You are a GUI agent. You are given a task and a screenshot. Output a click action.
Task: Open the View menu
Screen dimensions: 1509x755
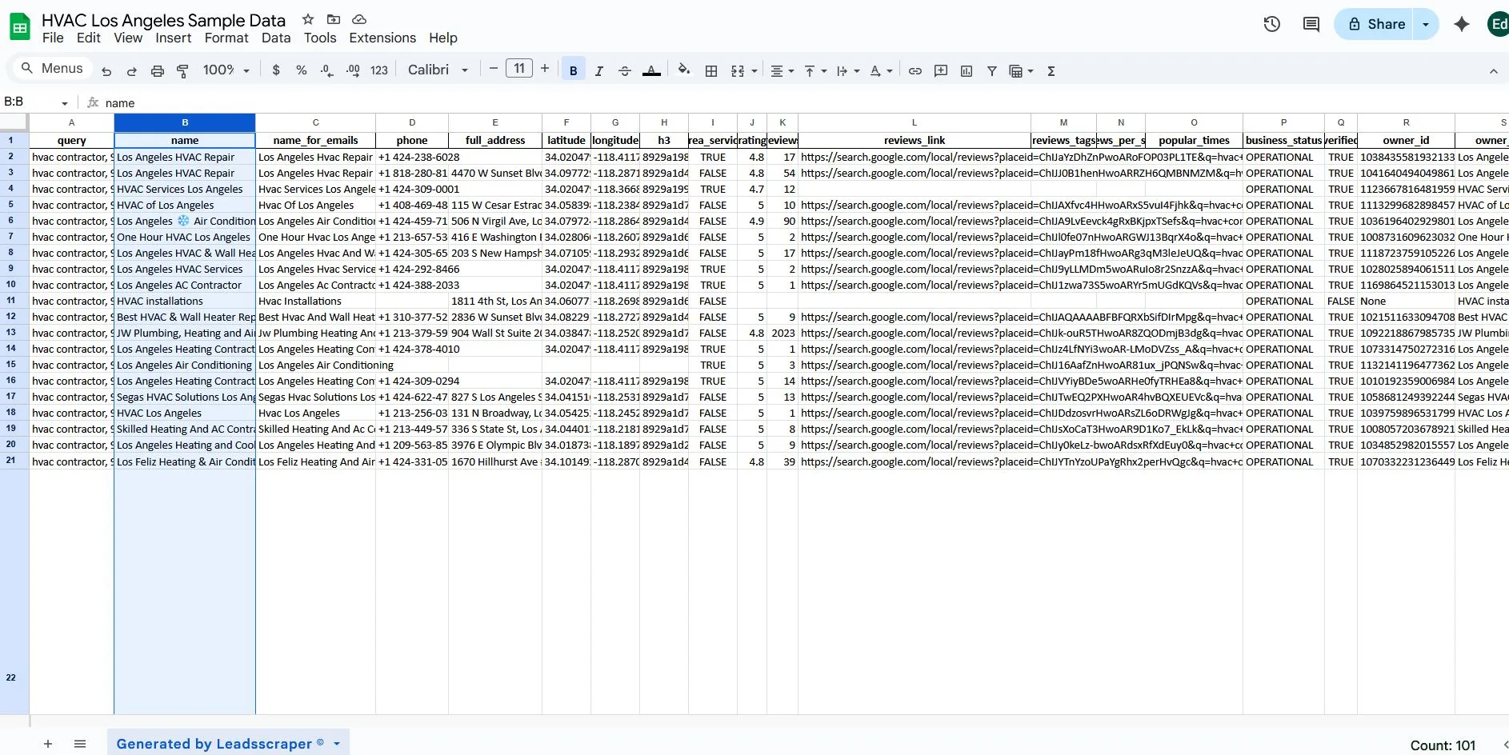click(128, 38)
